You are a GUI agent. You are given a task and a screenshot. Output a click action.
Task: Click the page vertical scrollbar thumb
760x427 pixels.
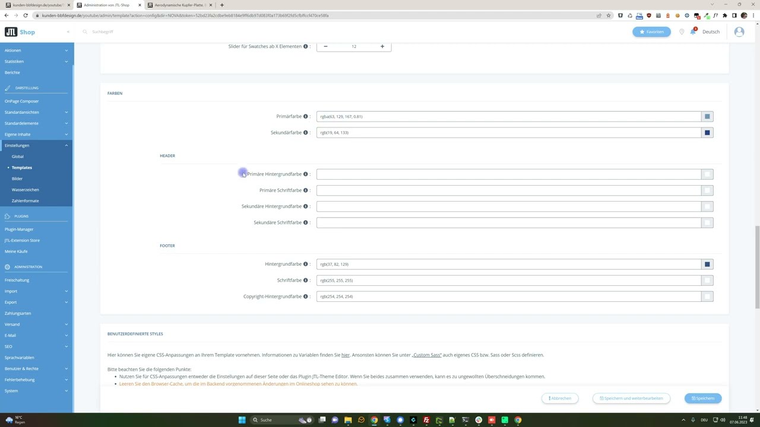pos(757,267)
